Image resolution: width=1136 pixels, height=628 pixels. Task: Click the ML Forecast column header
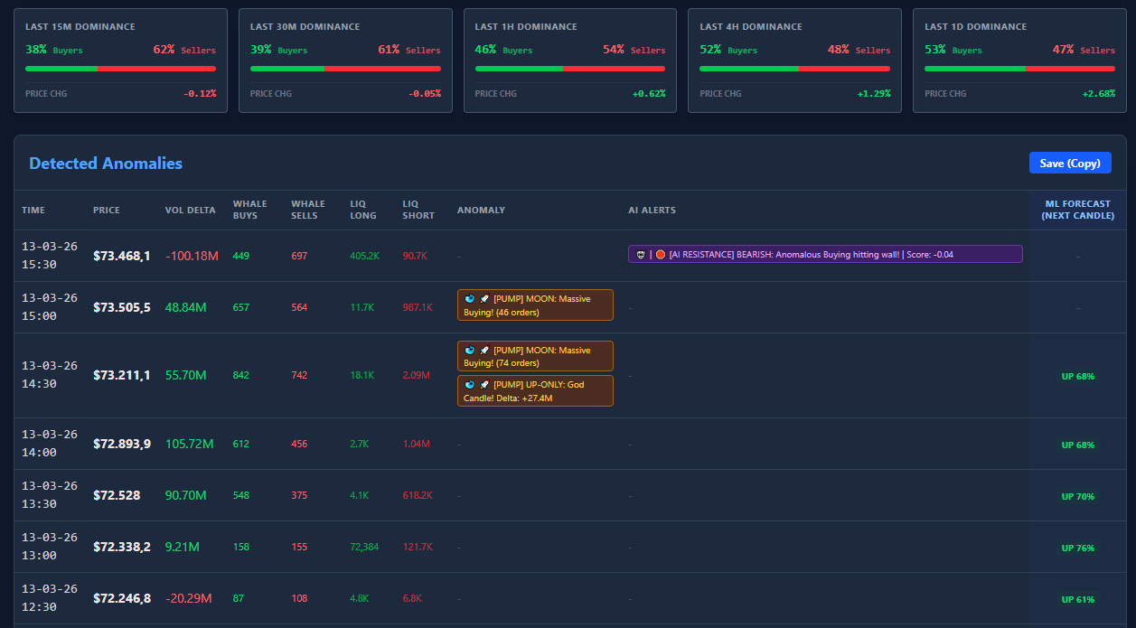tap(1077, 211)
